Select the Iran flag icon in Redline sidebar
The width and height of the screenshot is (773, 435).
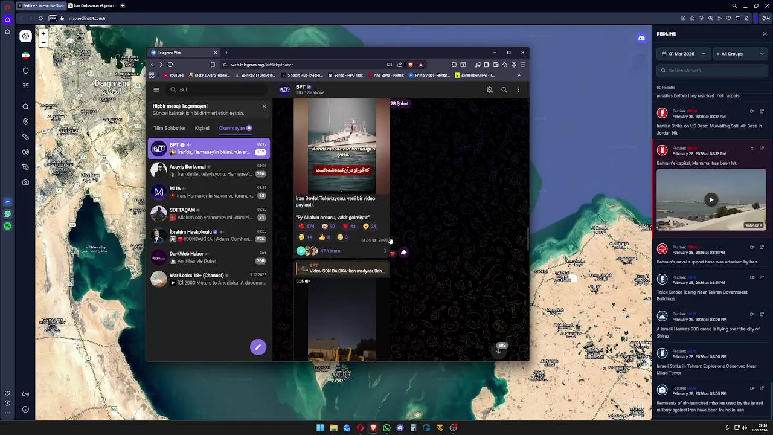25,55
